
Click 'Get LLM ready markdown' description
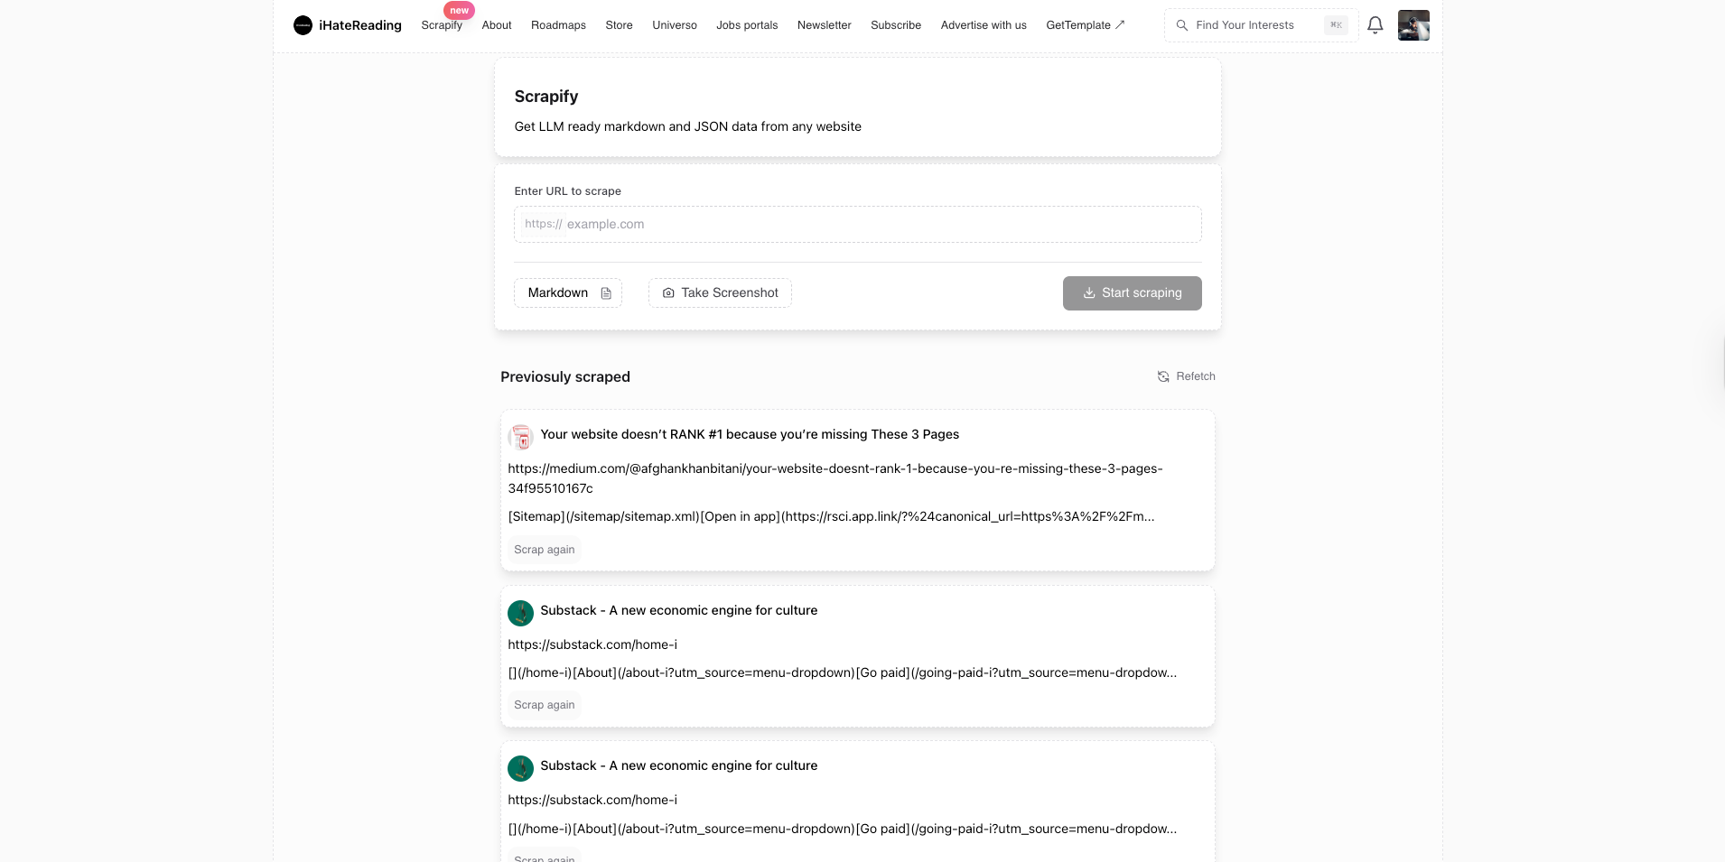tap(687, 126)
